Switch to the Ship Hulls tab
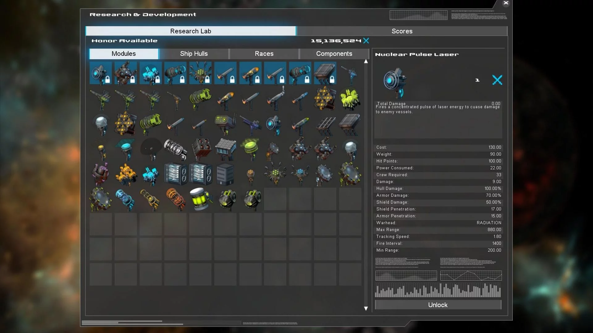The width and height of the screenshot is (593, 333). (x=194, y=54)
